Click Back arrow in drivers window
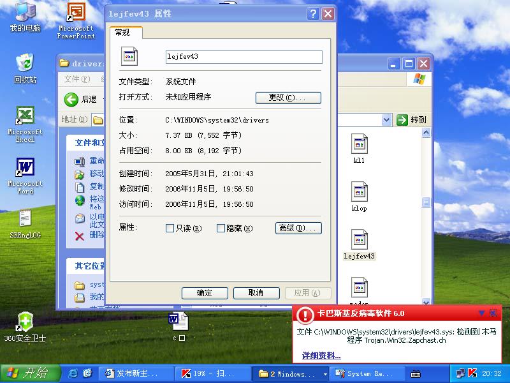 pyautogui.click(x=71, y=100)
